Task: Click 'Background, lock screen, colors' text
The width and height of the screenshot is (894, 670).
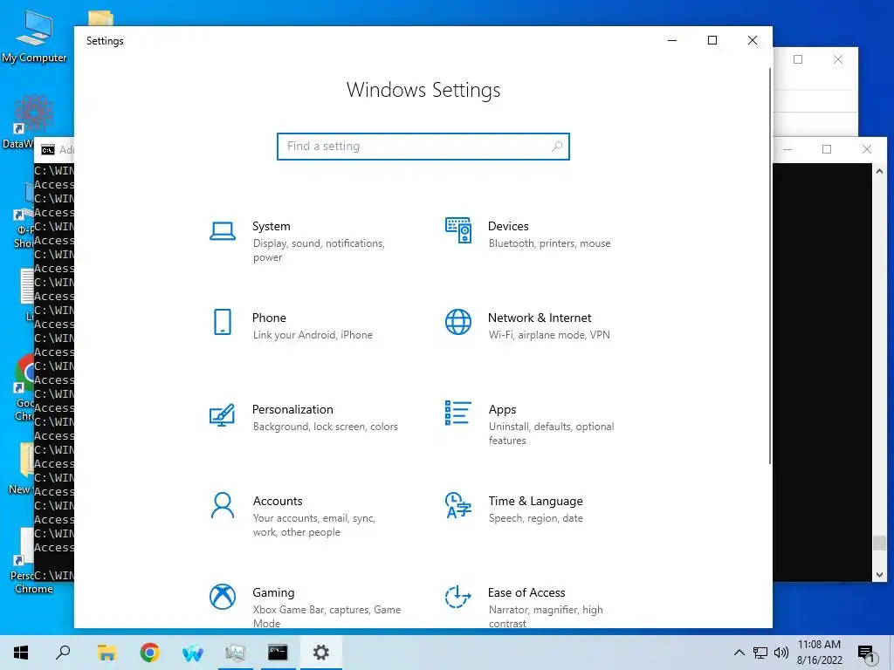Action: [326, 427]
